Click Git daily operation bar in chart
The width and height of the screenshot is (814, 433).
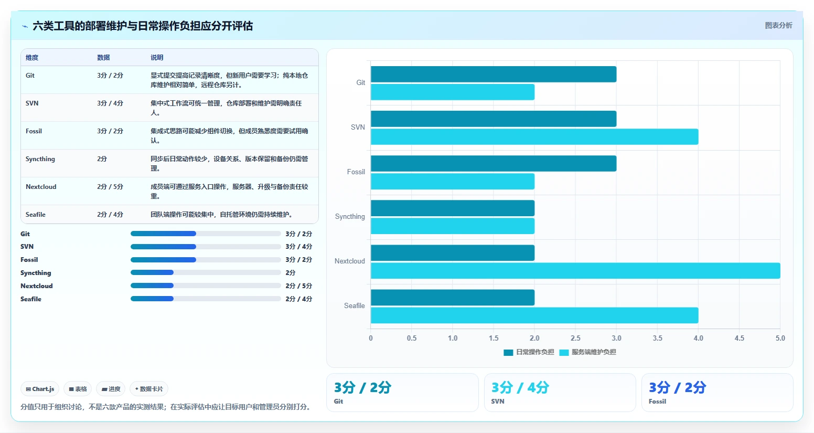[x=494, y=74]
